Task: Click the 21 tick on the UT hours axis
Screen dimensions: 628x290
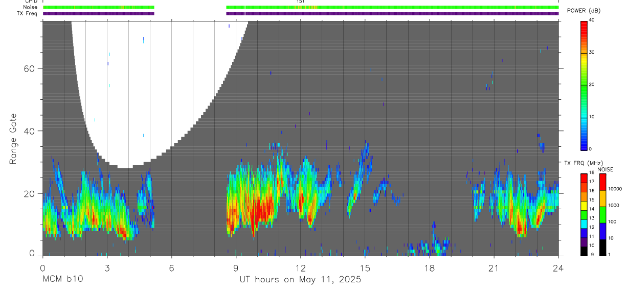Action: click(x=494, y=267)
